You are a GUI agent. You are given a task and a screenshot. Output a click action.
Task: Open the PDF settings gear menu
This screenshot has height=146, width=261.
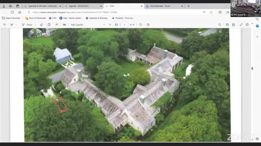(x=247, y=24)
